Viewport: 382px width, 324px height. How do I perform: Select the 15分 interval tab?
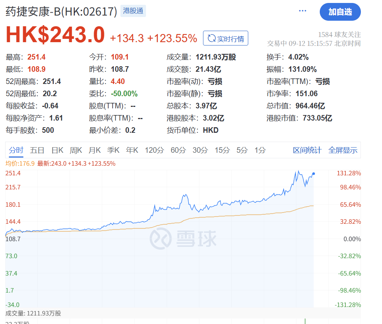click(x=222, y=150)
